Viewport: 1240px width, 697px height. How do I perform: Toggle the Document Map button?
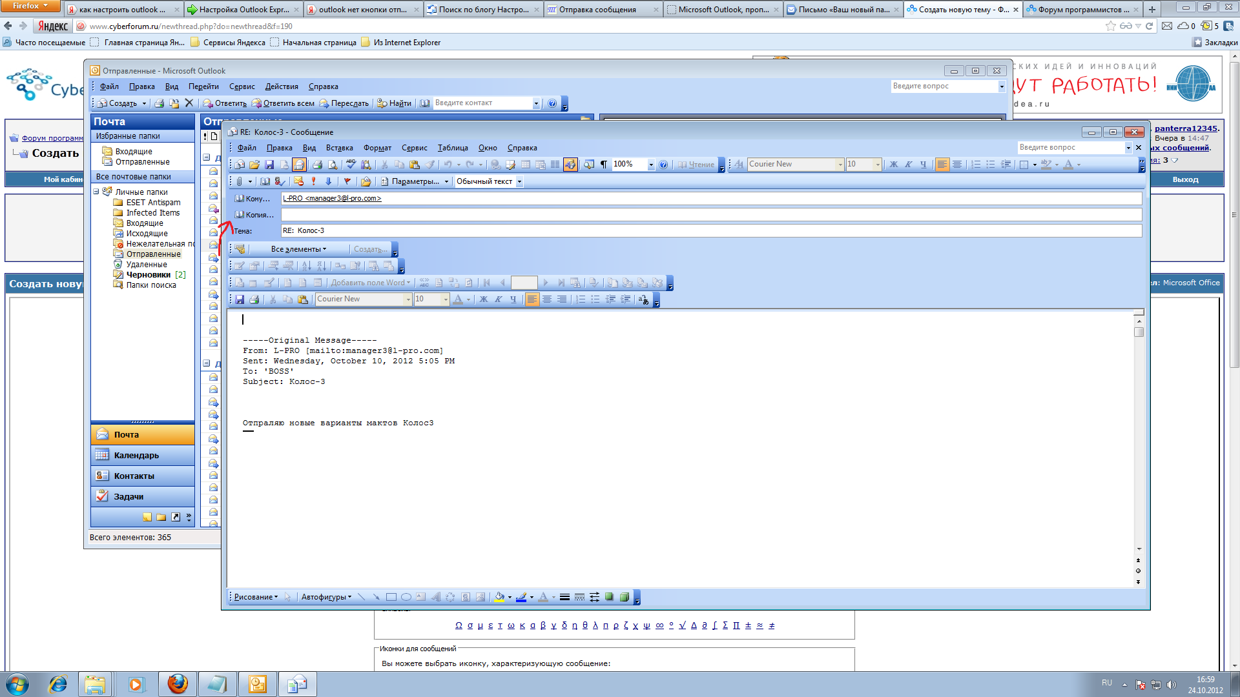coord(588,165)
